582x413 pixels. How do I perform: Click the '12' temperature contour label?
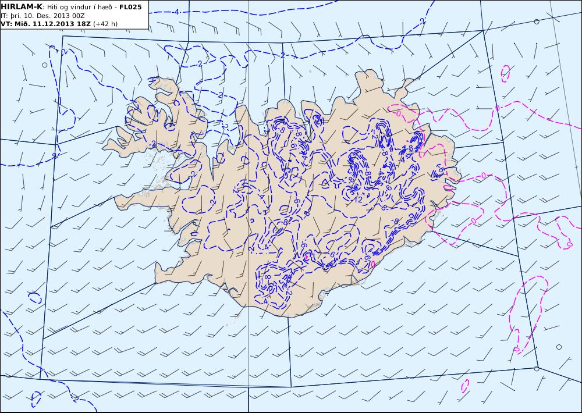click(x=359, y=200)
